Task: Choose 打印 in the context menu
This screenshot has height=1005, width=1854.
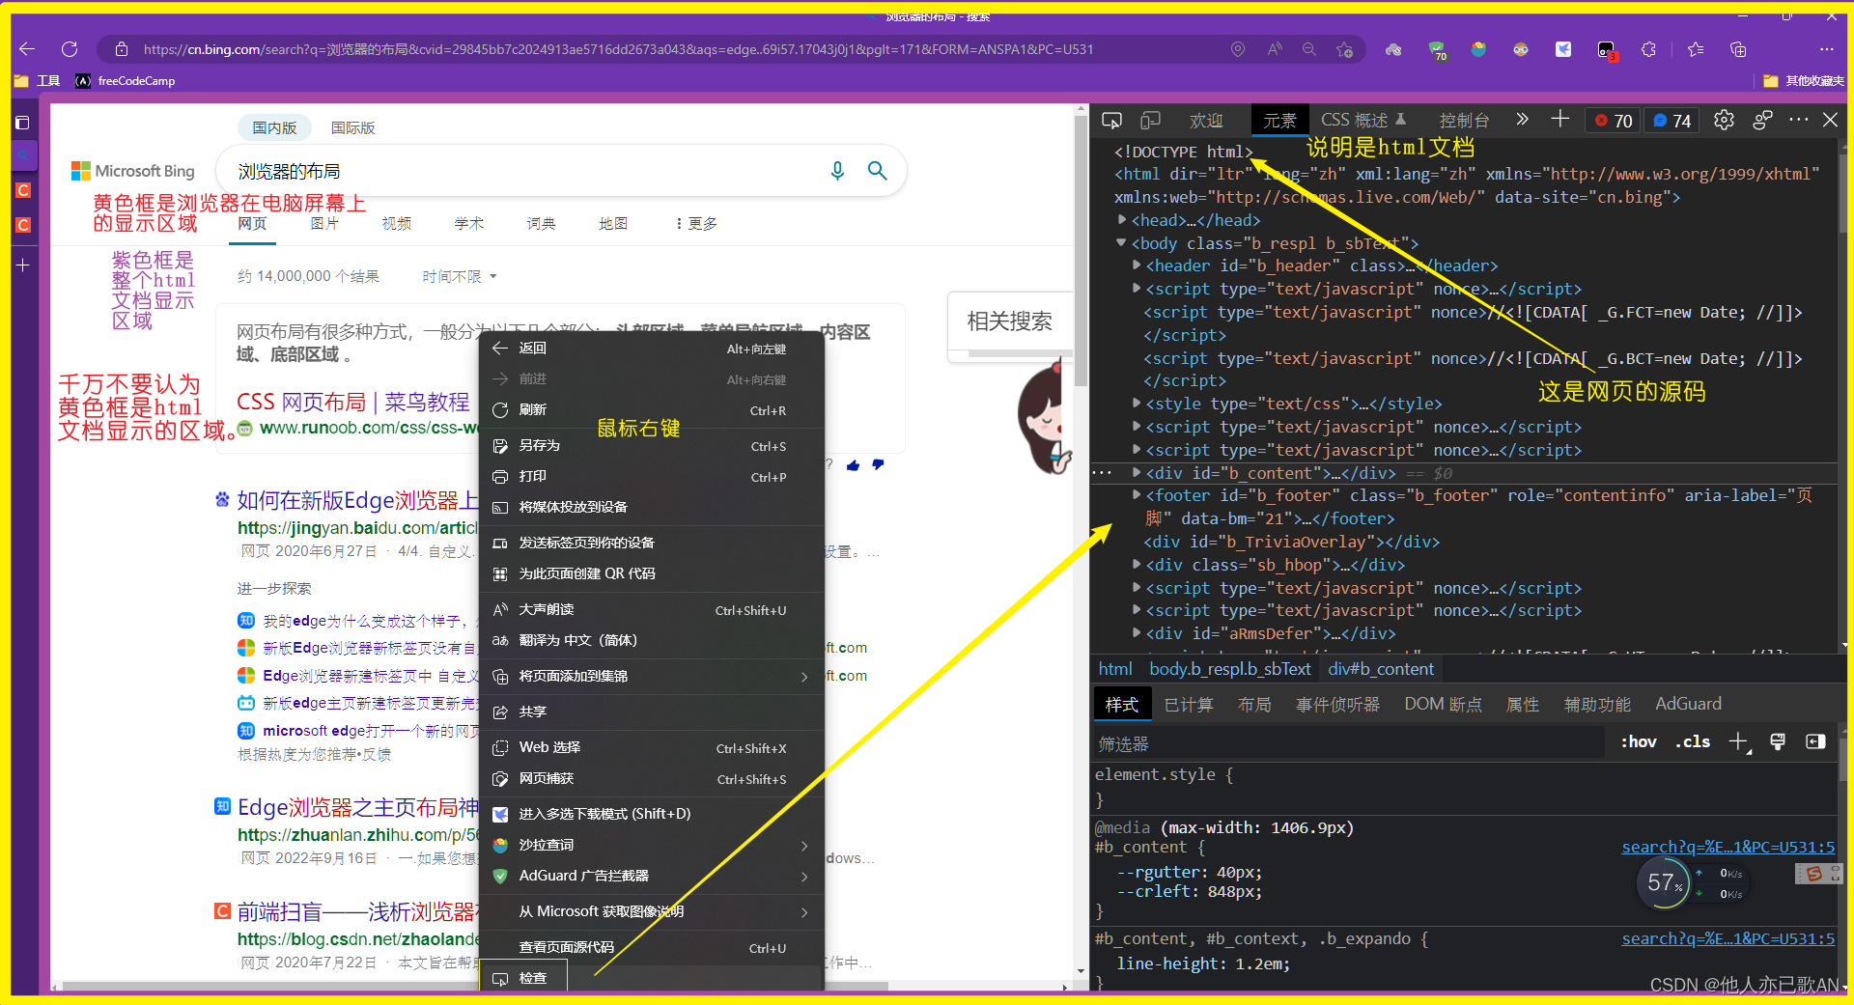Action: click(x=652, y=477)
